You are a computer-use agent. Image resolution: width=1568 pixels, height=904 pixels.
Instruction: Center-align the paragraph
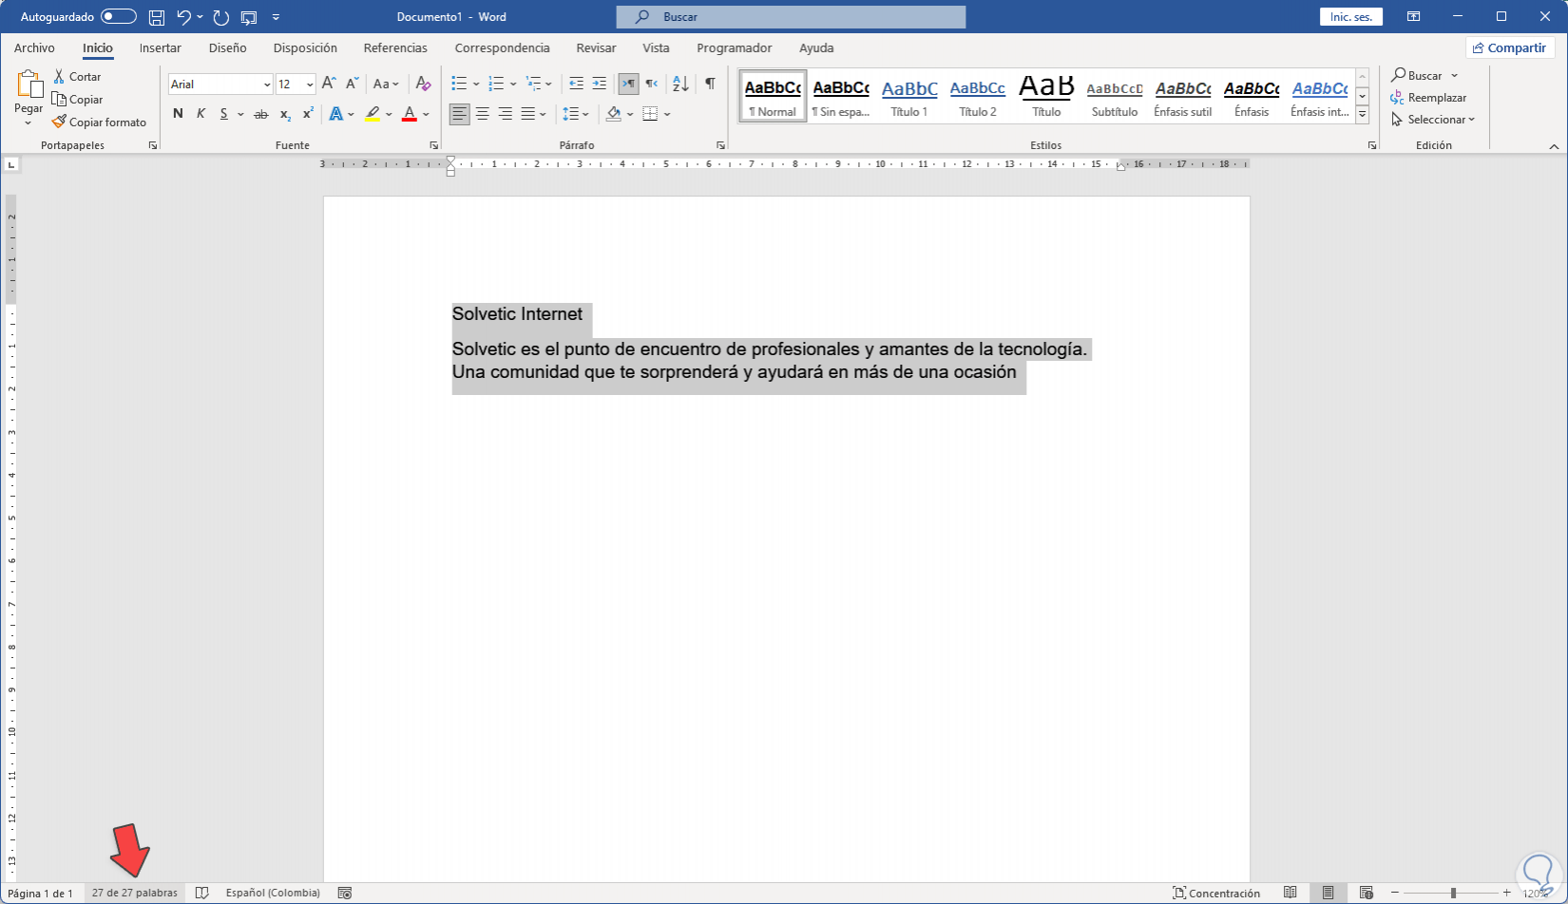pos(483,114)
